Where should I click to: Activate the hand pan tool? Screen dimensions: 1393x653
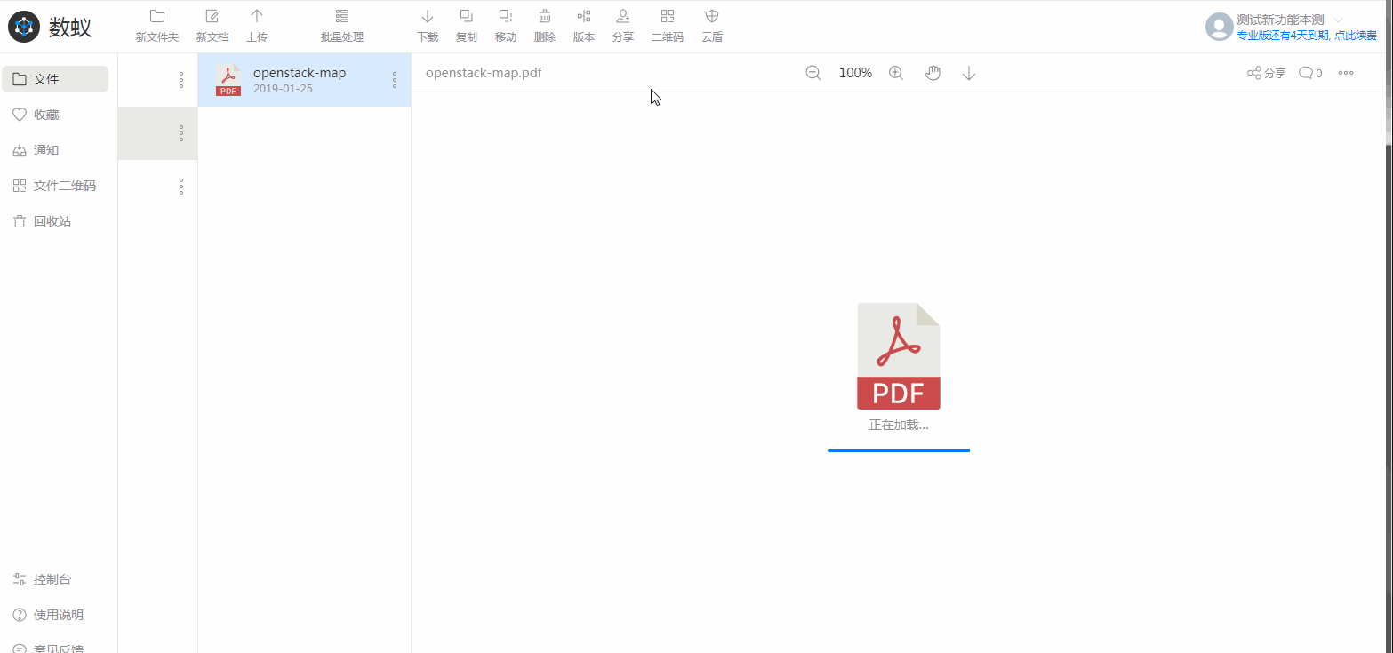933,73
